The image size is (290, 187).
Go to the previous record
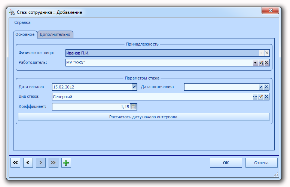click(28, 163)
